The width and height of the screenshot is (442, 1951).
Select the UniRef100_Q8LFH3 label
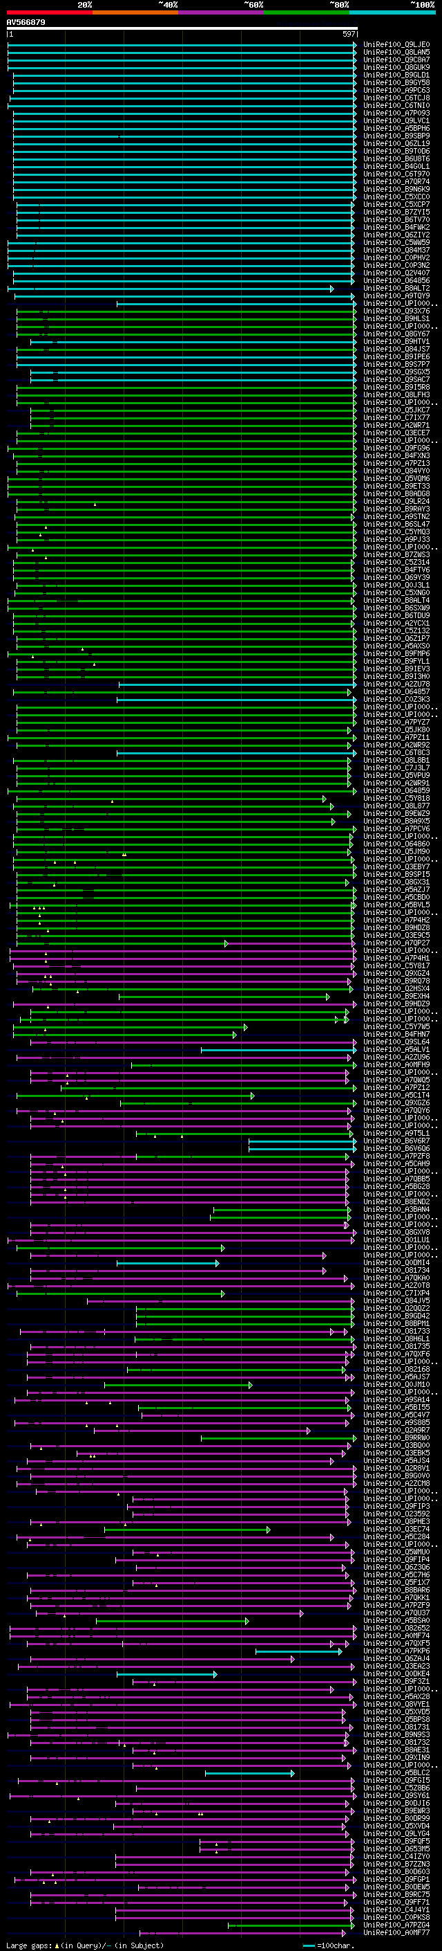coord(396,394)
